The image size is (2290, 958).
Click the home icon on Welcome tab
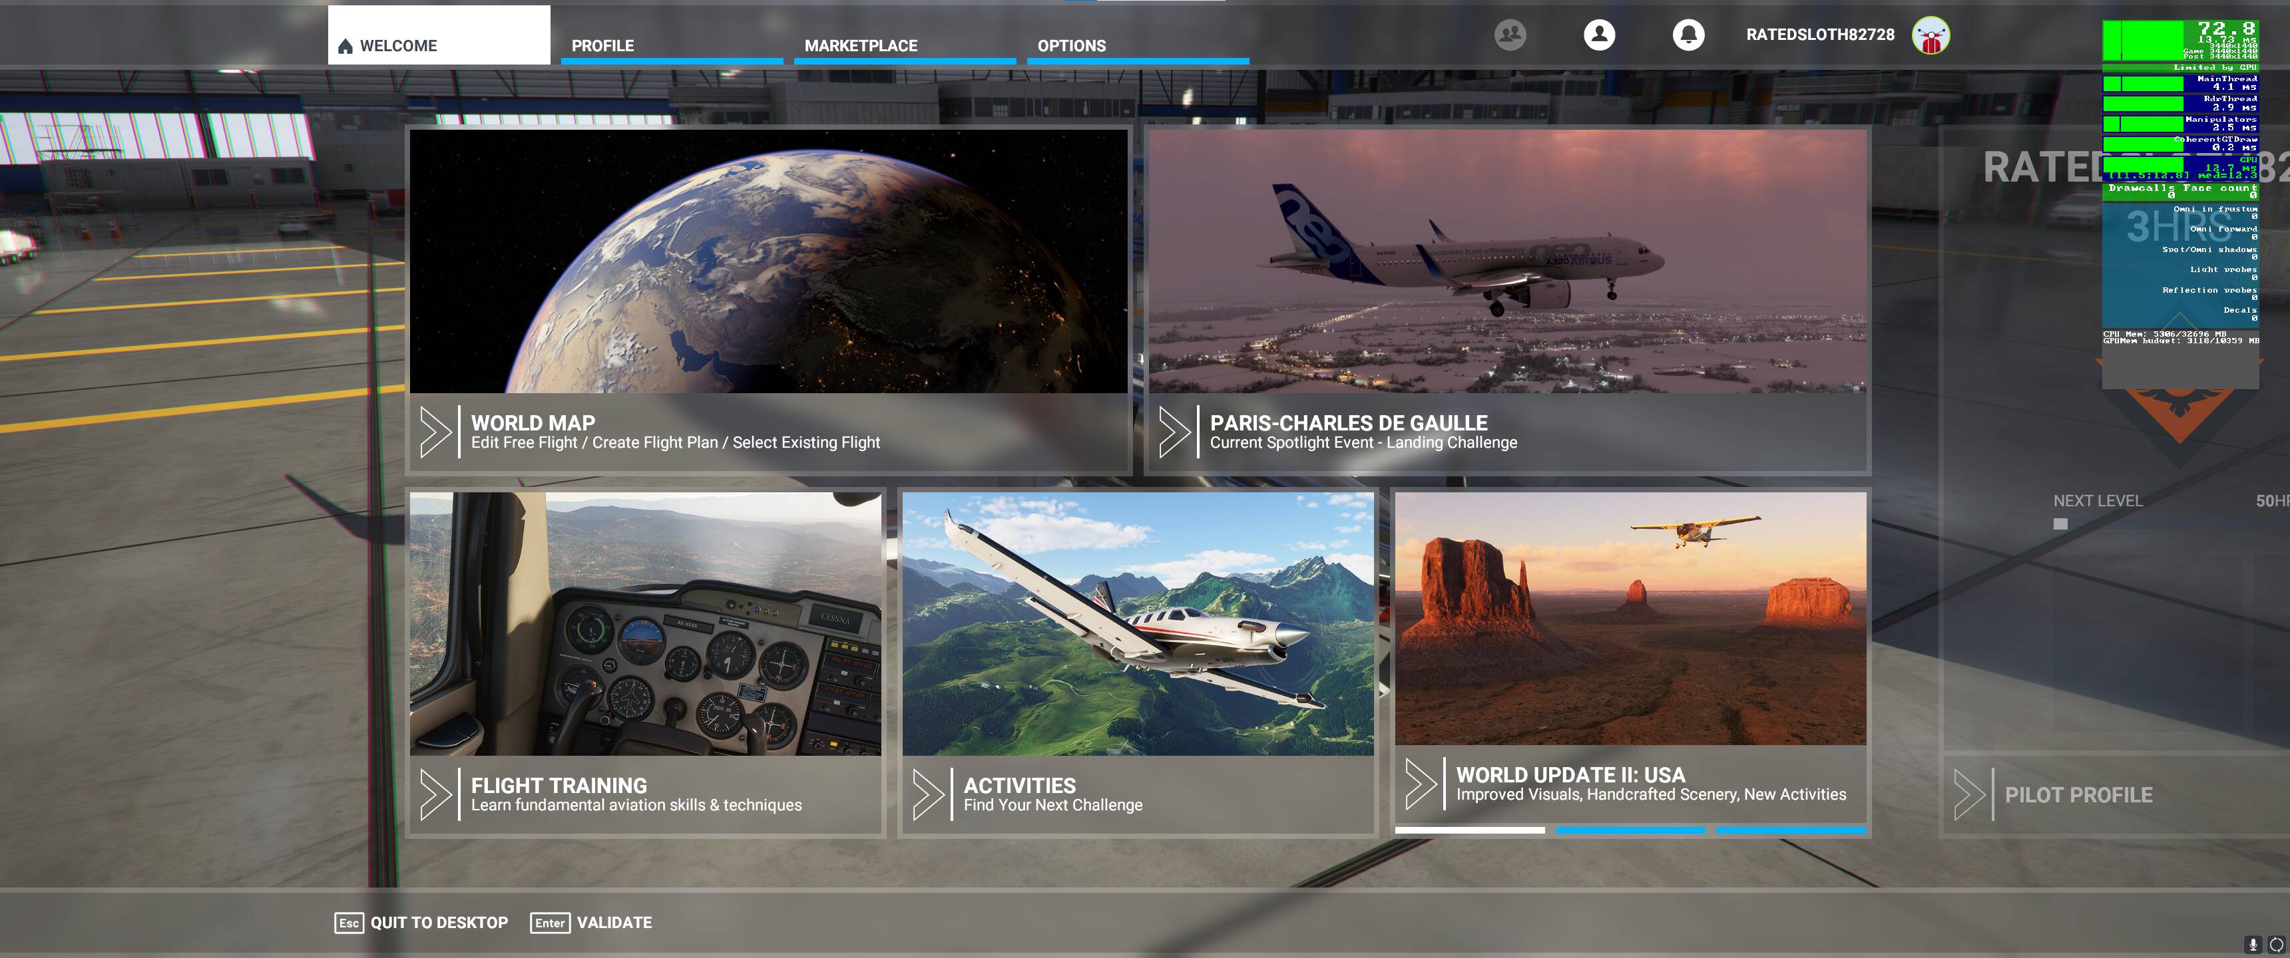click(x=345, y=46)
